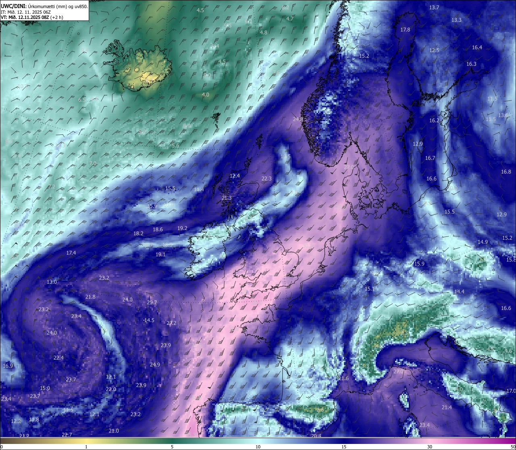The height and width of the screenshot is (450, 516).
Task: Click the UWC/DINI Úrkomumætti title text
Action: point(44,6)
